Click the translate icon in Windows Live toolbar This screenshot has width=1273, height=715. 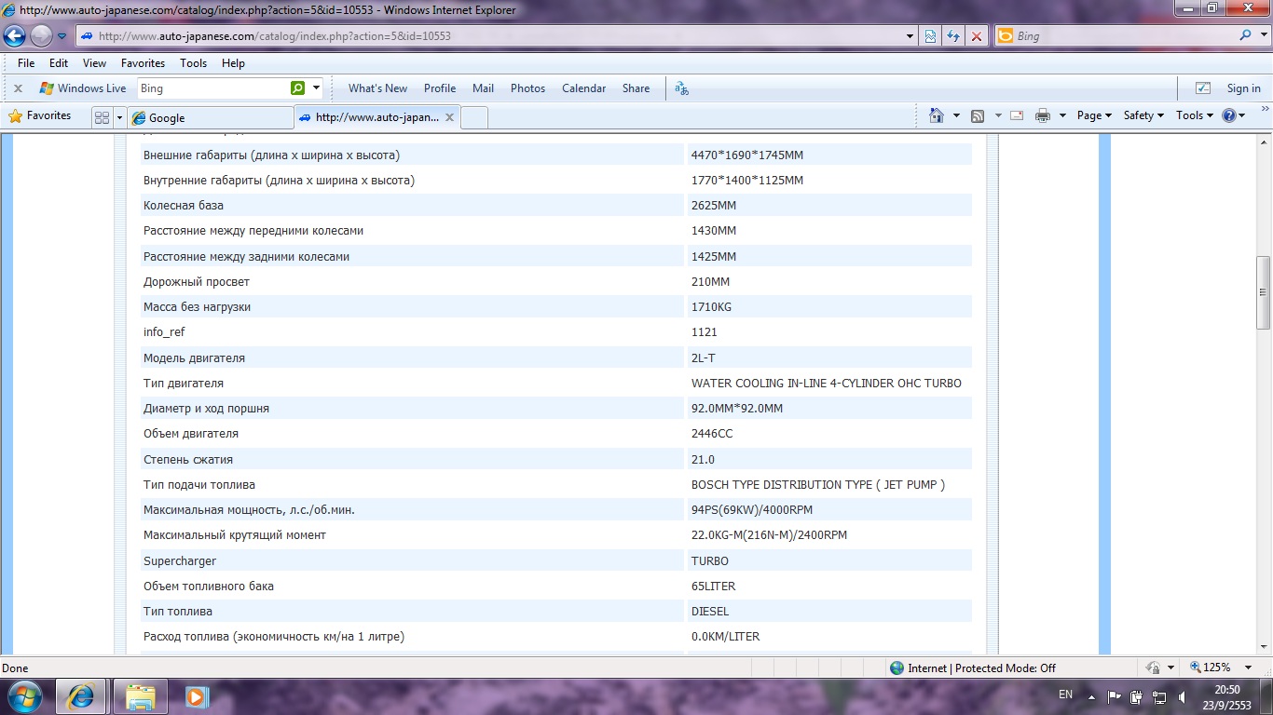681,88
